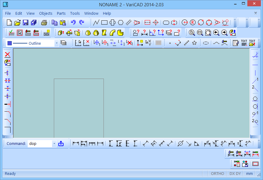Select the polyline drawing tool
Viewport: 263px width, 180px height.
(x=96, y=22)
